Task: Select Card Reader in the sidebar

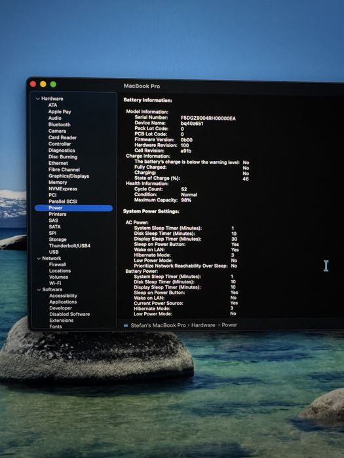Action: pyautogui.click(x=63, y=137)
